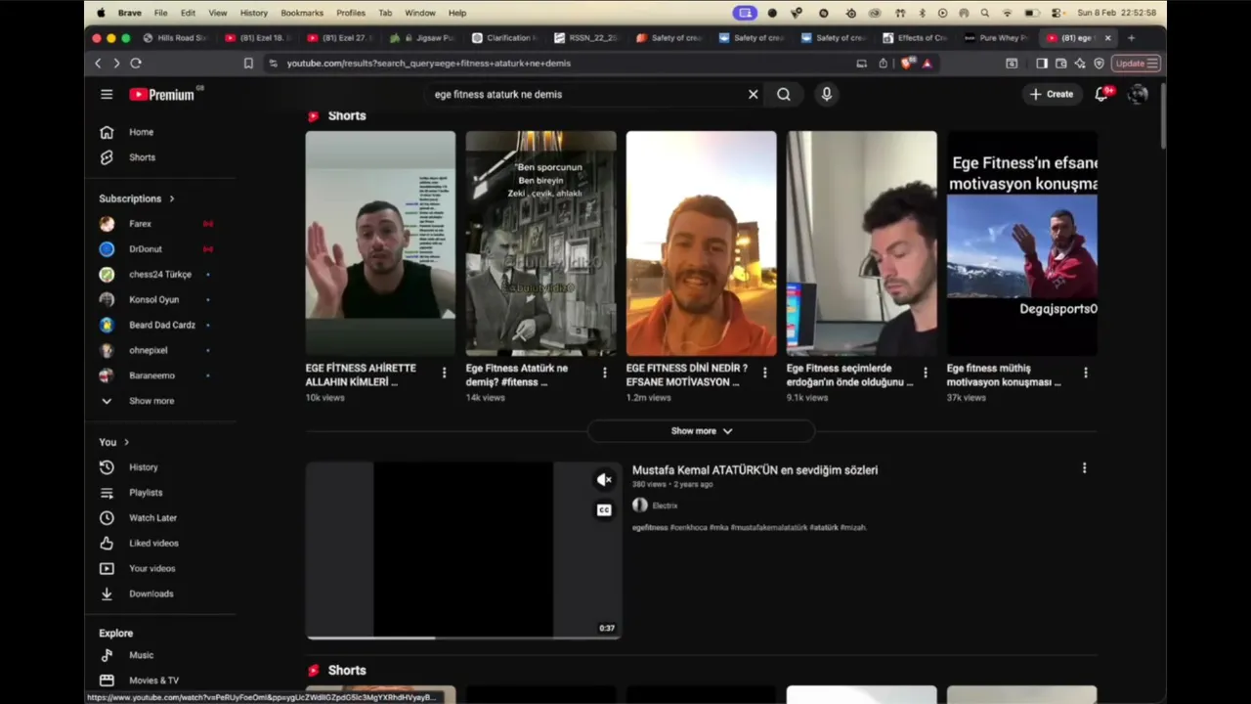Open the Brave Shields lion icon

point(908,64)
